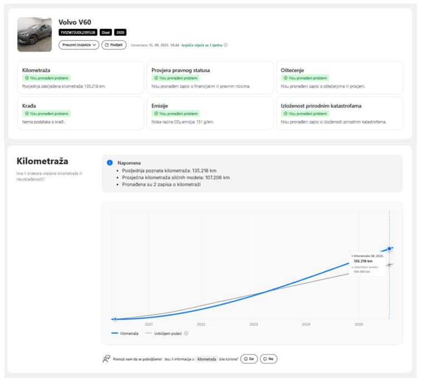
Task: Open the Oštećenje summary card
Action: tap(339, 77)
